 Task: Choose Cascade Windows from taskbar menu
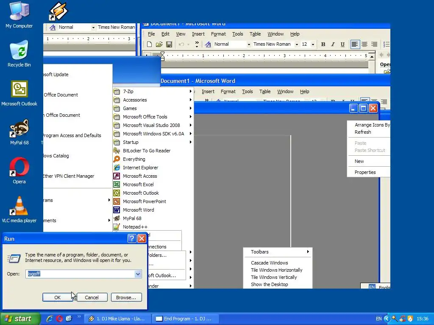pos(278,263)
